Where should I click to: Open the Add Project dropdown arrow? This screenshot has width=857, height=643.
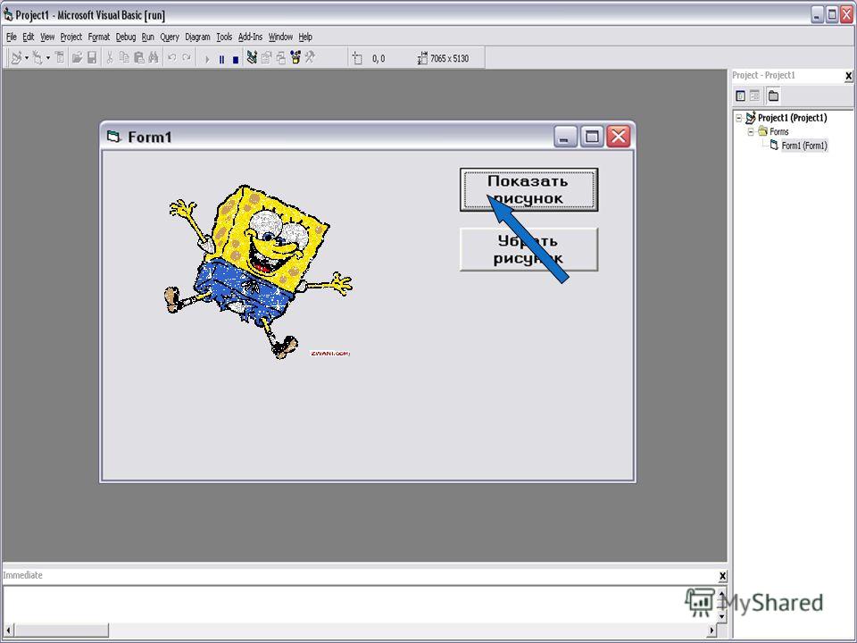[27, 58]
